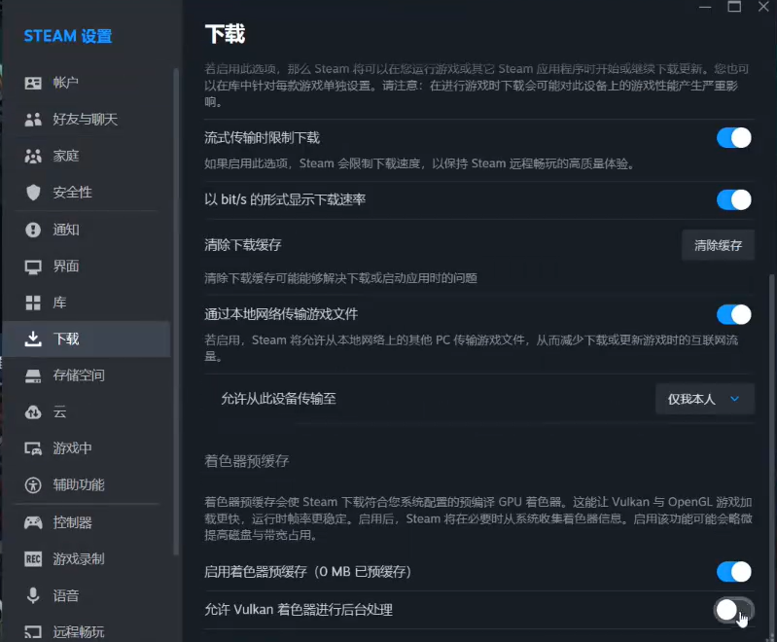Open 好友与聊天 via its people icon
Screen dimensions: 777x642
pos(33,120)
